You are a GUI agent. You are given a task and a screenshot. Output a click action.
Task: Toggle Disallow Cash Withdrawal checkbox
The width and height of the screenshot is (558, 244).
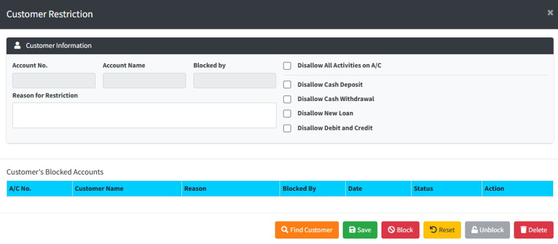(x=287, y=99)
